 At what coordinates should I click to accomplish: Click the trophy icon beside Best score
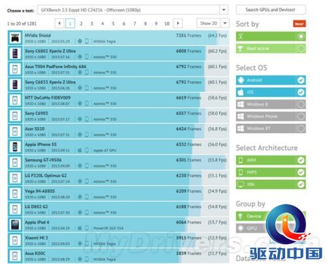(x=240, y=48)
